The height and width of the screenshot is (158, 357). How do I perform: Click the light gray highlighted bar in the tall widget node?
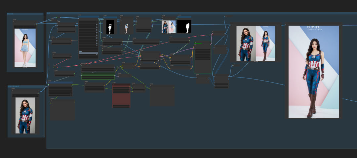tap(88, 53)
